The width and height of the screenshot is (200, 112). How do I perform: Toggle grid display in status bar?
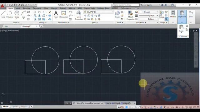pos(127,107)
